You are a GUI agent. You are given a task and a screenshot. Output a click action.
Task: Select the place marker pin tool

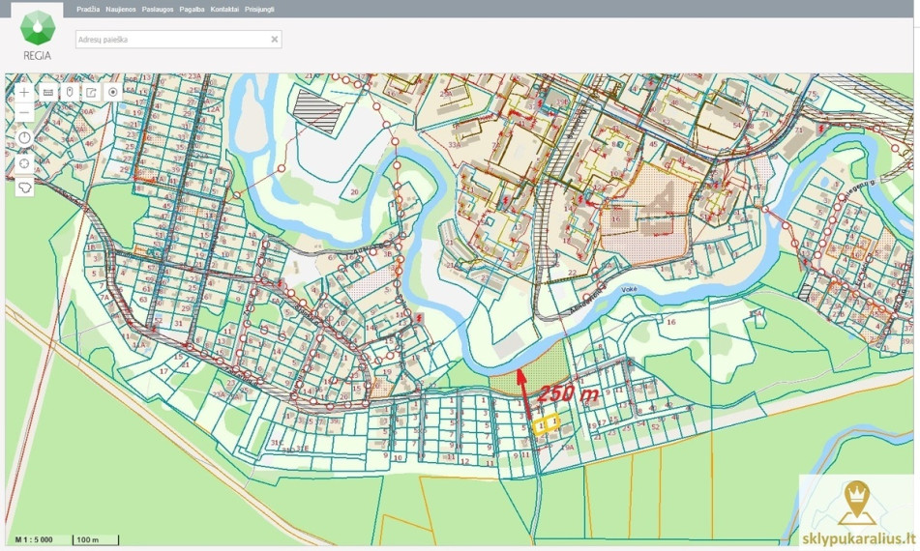[x=70, y=92]
